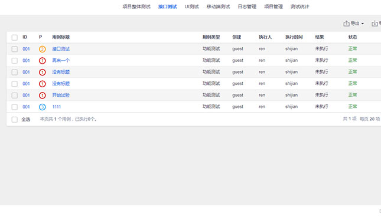381x217 pixels.
Task: Click 未执行 result in the 开始试验 row
Action: (321, 95)
